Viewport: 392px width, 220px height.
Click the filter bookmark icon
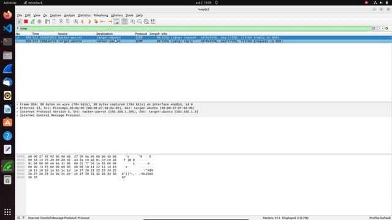[18, 29]
